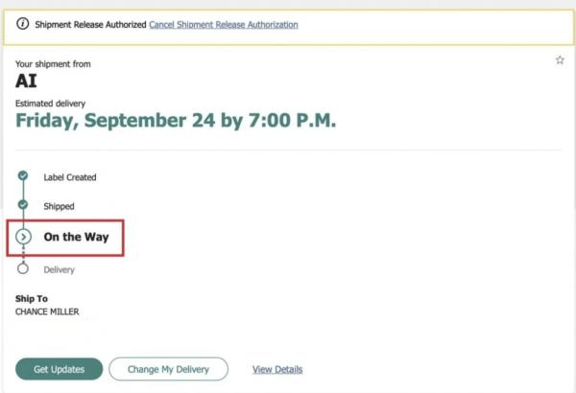Click Cancel Shipment Release Authorization link
Viewport: 576px width, 393px height.
point(224,24)
